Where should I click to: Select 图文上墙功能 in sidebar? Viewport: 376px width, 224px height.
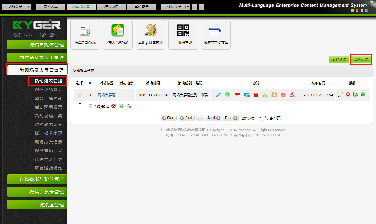[48, 98]
